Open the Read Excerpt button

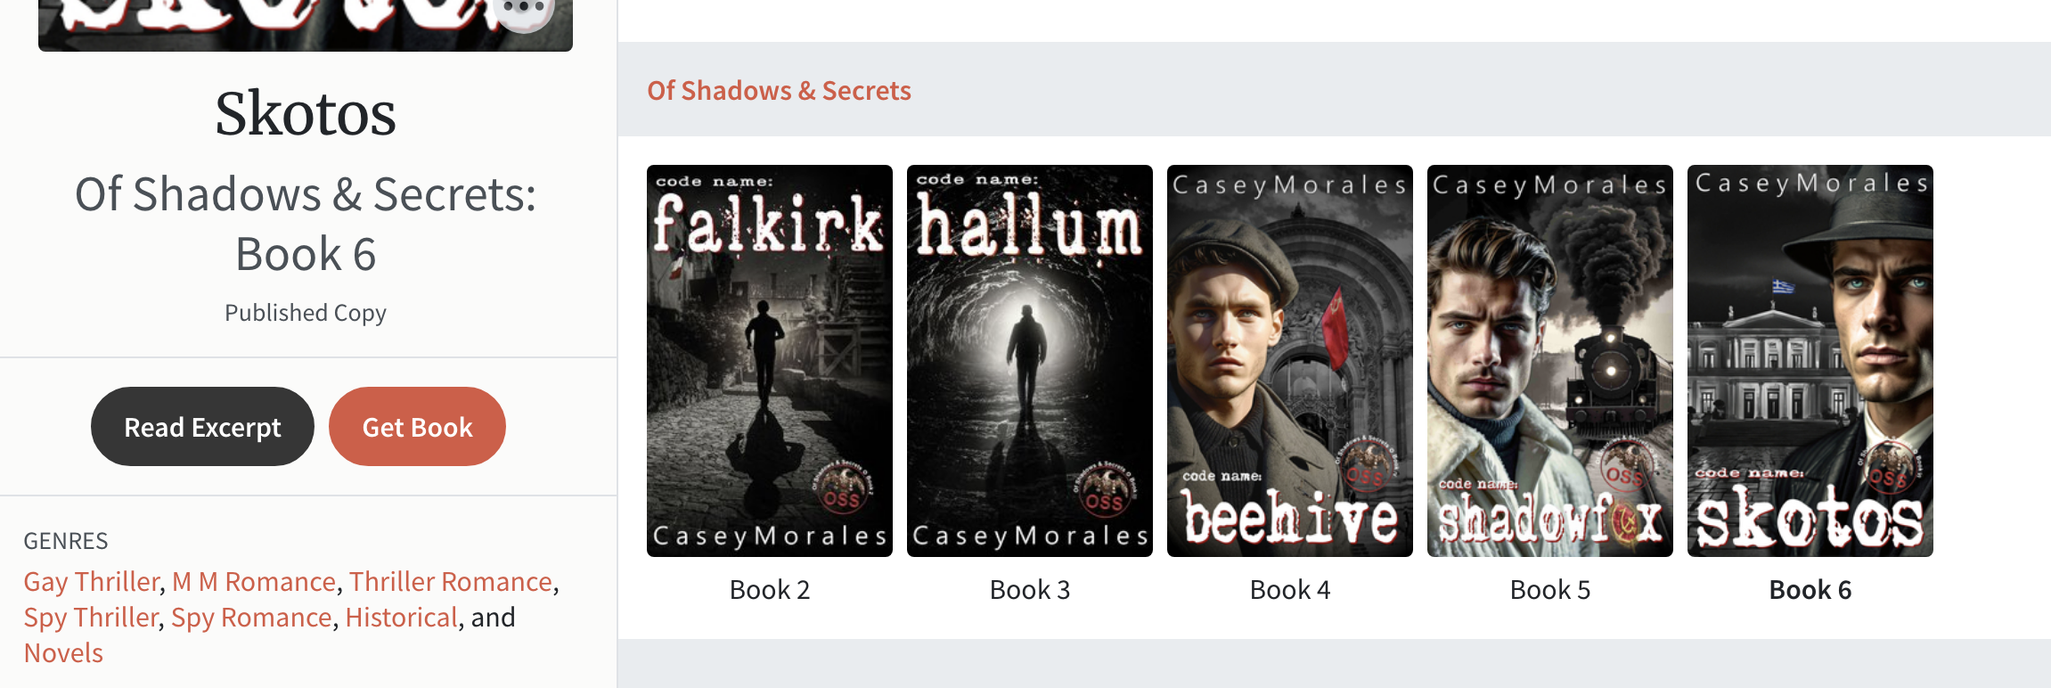pyautogui.click(x=202, y=427)
